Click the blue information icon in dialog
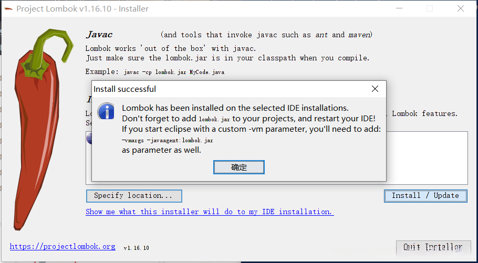 coord(106,111)
